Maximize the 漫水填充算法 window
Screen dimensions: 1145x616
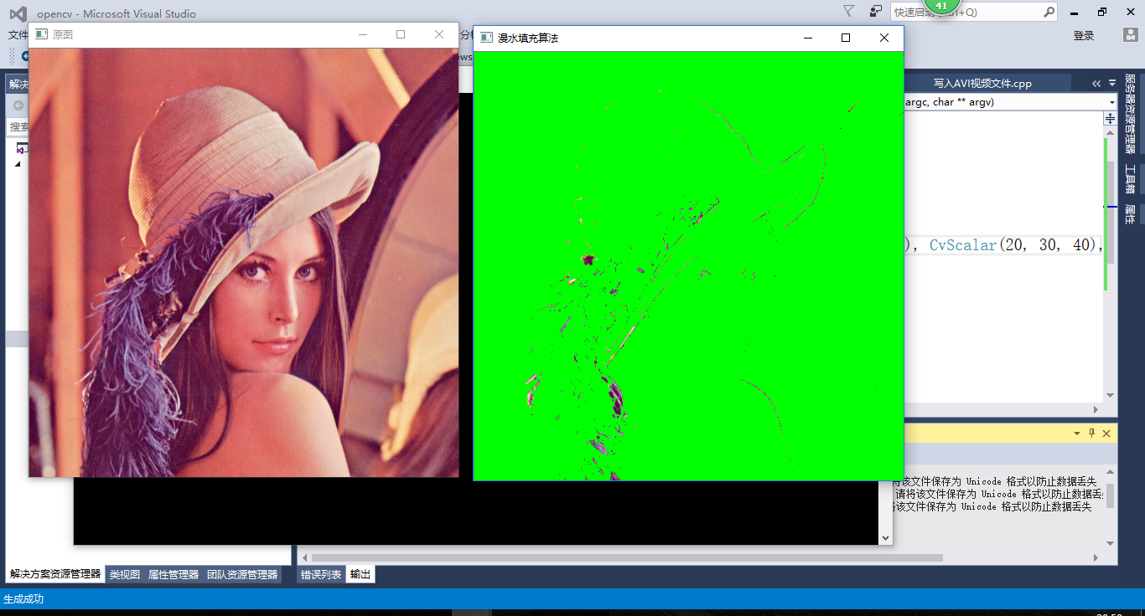(x=846, y=38)
